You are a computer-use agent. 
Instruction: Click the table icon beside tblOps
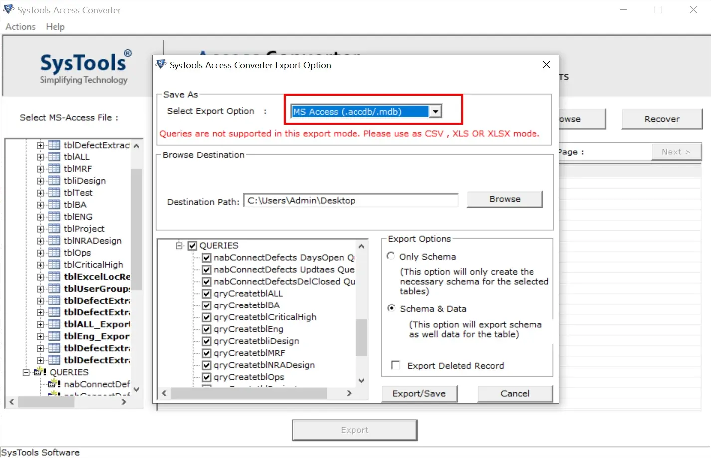click(x=54, y=253)
